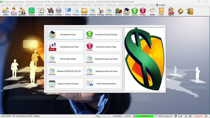210x118 pixels.
Task: Click the Produtos toolbar icon
Action: tap(50, 11)
